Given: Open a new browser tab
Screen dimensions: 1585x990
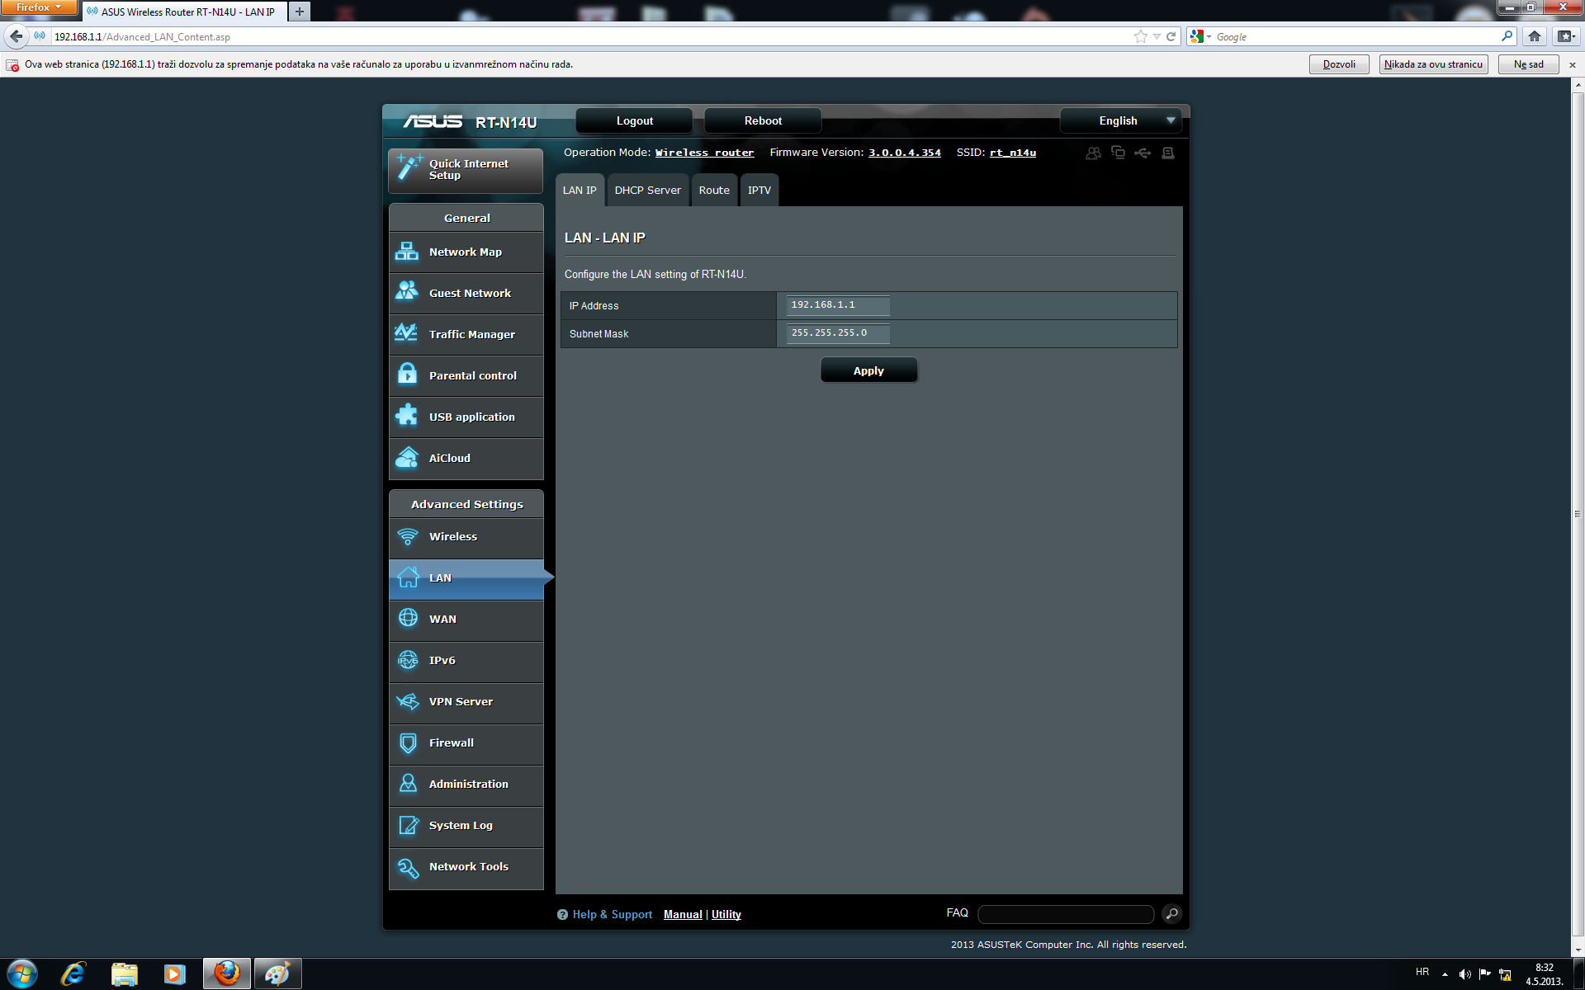Looking at the screenshot, I should click(300, 12).
